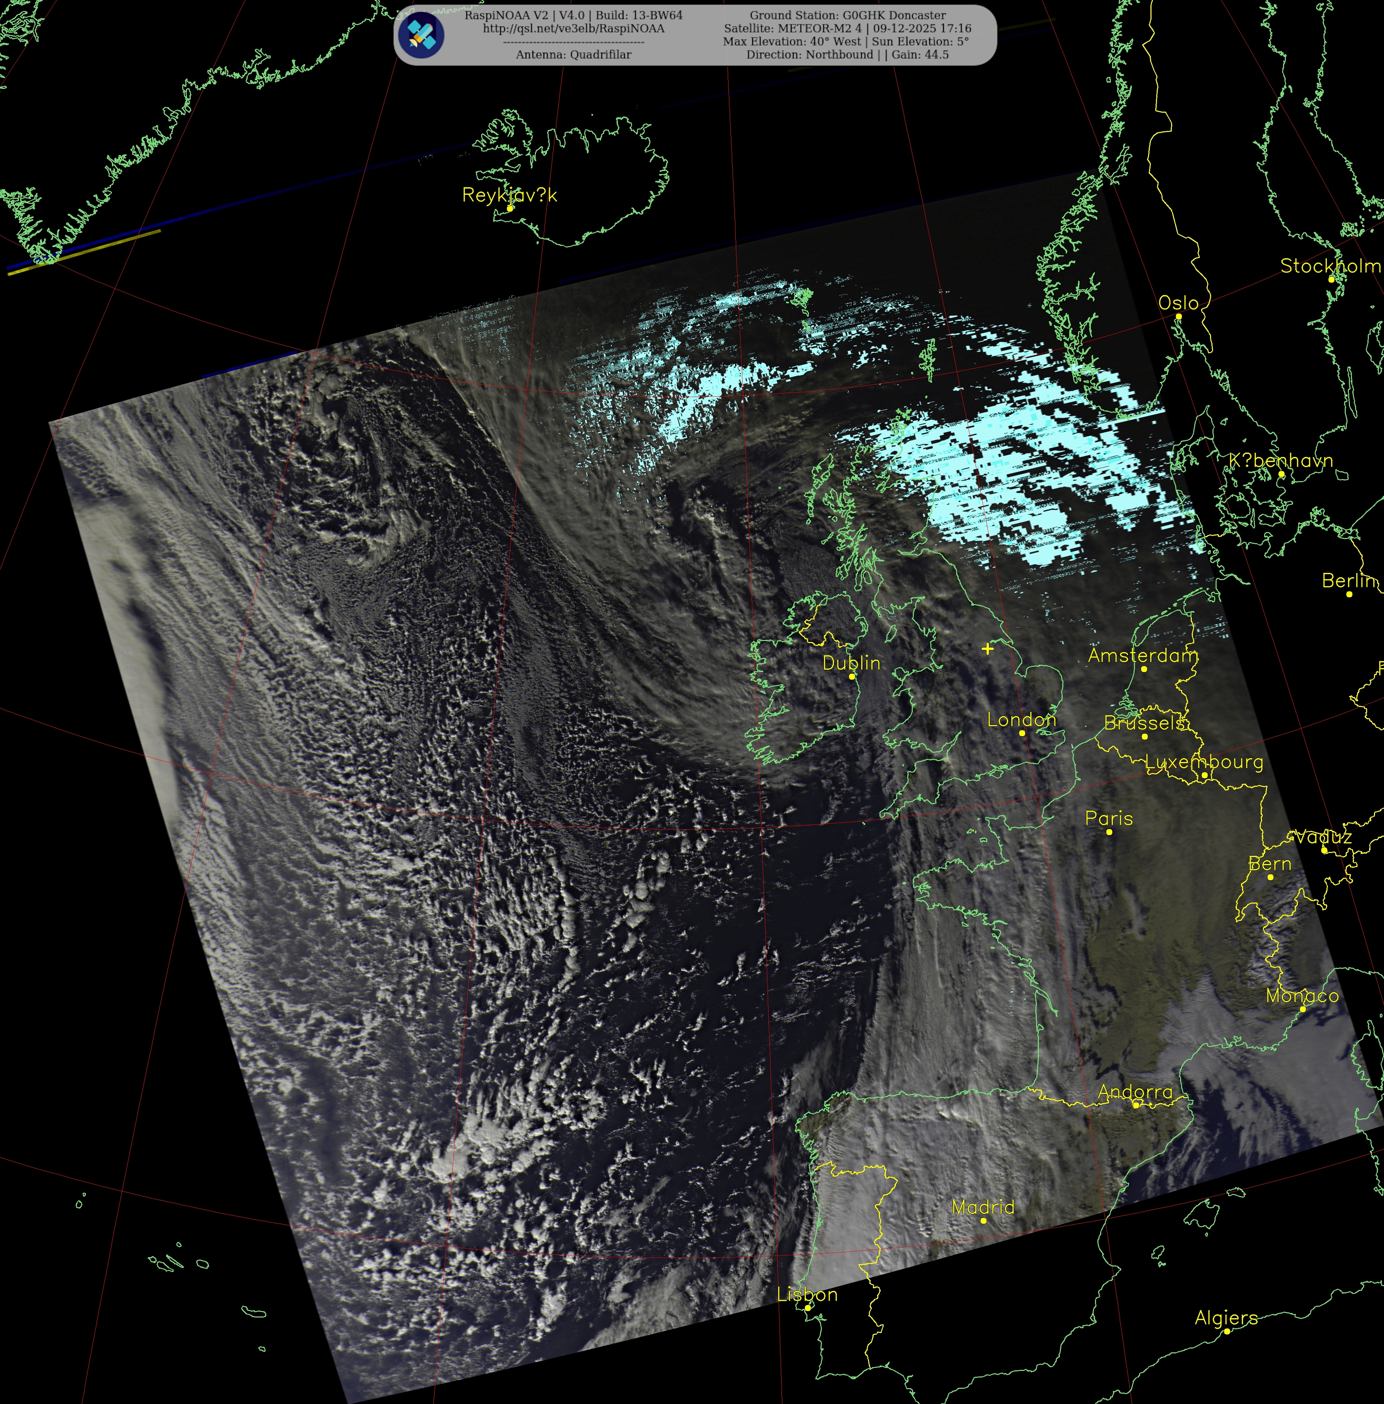Click the Ground Station G0GHK Doncaster text
Image resolution: width=1384 pixels, height=1404 pixels.
coord(847,15)
